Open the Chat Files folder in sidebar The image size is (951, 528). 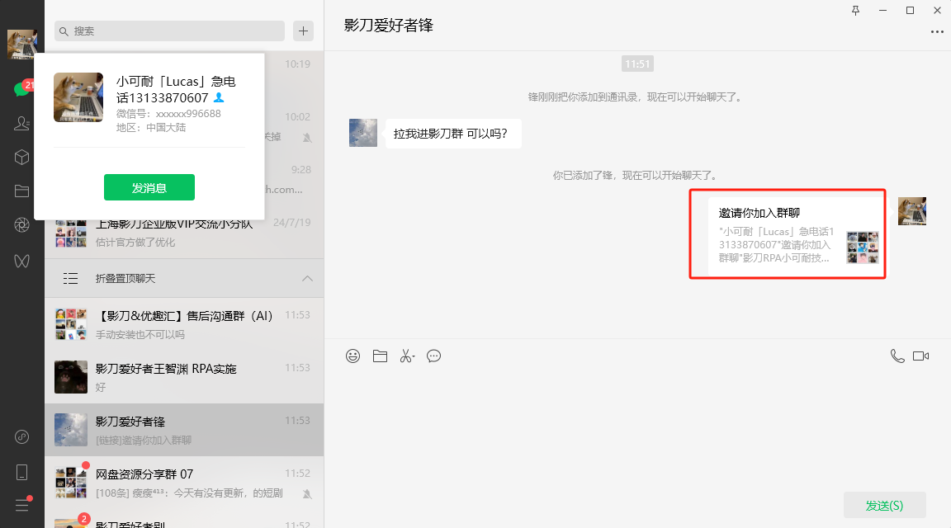coord(21,191)
